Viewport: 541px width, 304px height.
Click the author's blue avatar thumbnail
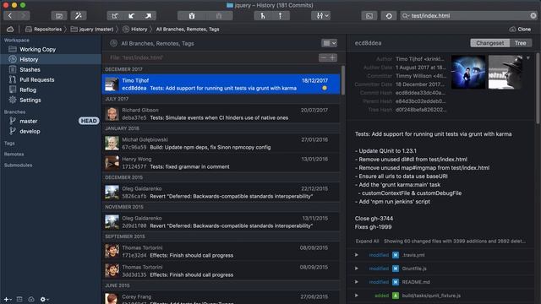click(468, 72)
